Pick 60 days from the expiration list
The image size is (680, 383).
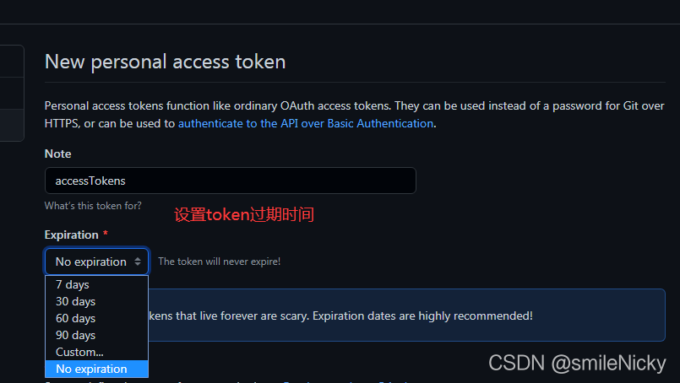(x=96, y=318)
